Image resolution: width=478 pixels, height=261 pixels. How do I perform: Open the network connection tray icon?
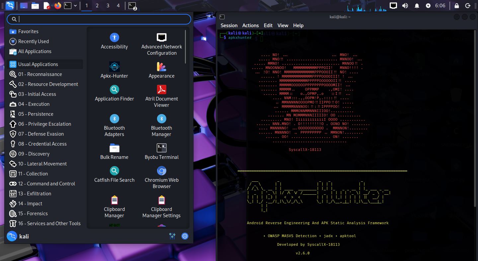(393, 5)
